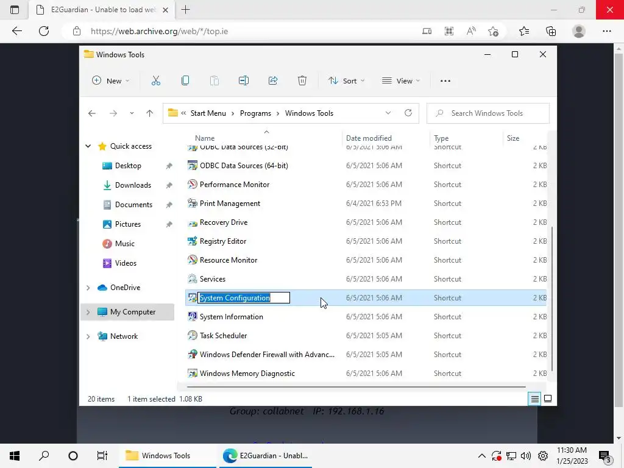Select Pictures in navigation pane
The height and width of the screenshot is (468, 624).
point(128,224)
